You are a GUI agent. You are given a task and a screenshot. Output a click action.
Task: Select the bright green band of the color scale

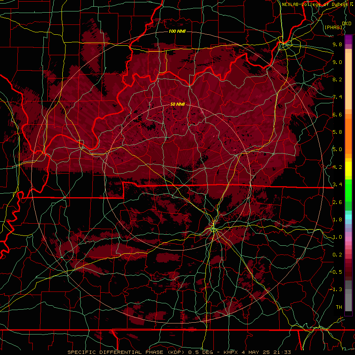pyautogui.click(x=348, y=191)
